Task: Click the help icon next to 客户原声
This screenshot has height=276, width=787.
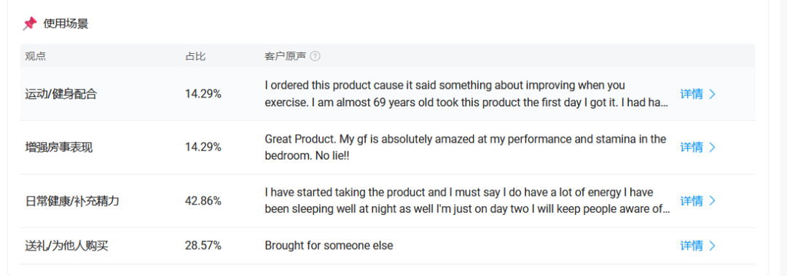Action: (316, 56)
